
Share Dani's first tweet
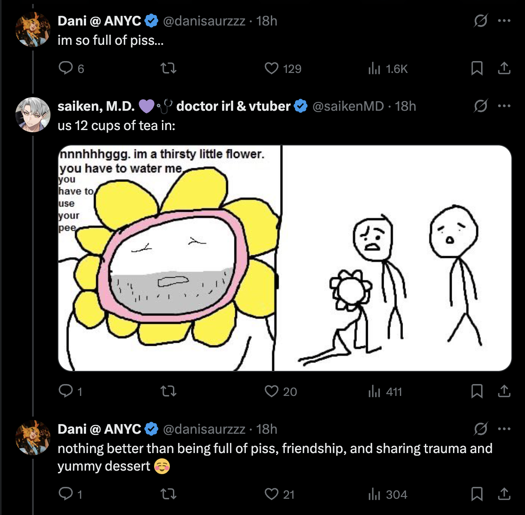pos(504,68)
